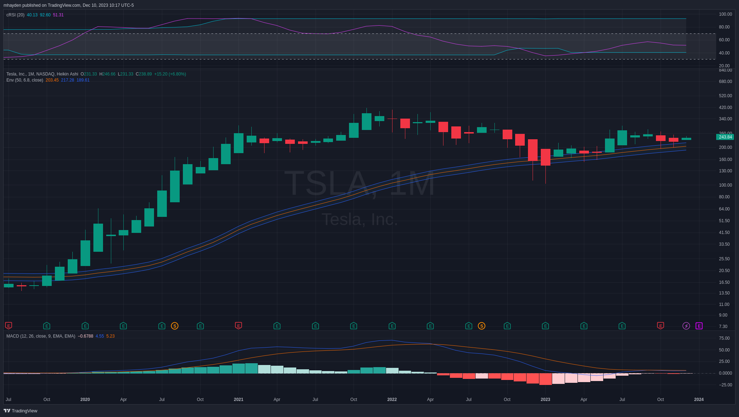Viewport: 739px width, 417px height.
Task: Click the red earnings marker above Oct 2023
Action: click(661, 325)
